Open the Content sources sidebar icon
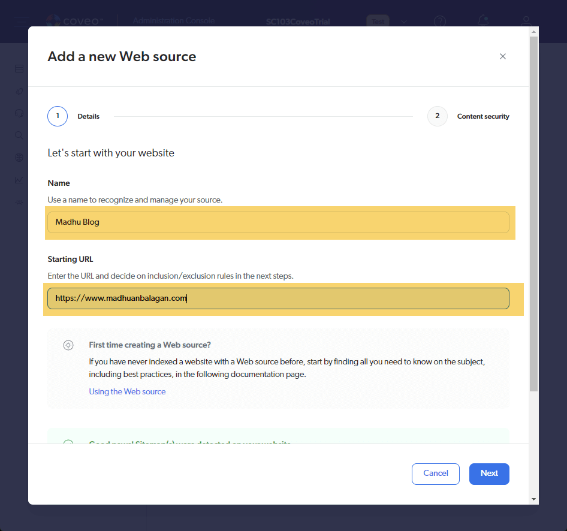The width and height of the screenshot is (567, 531). click(x=19, y=69)
